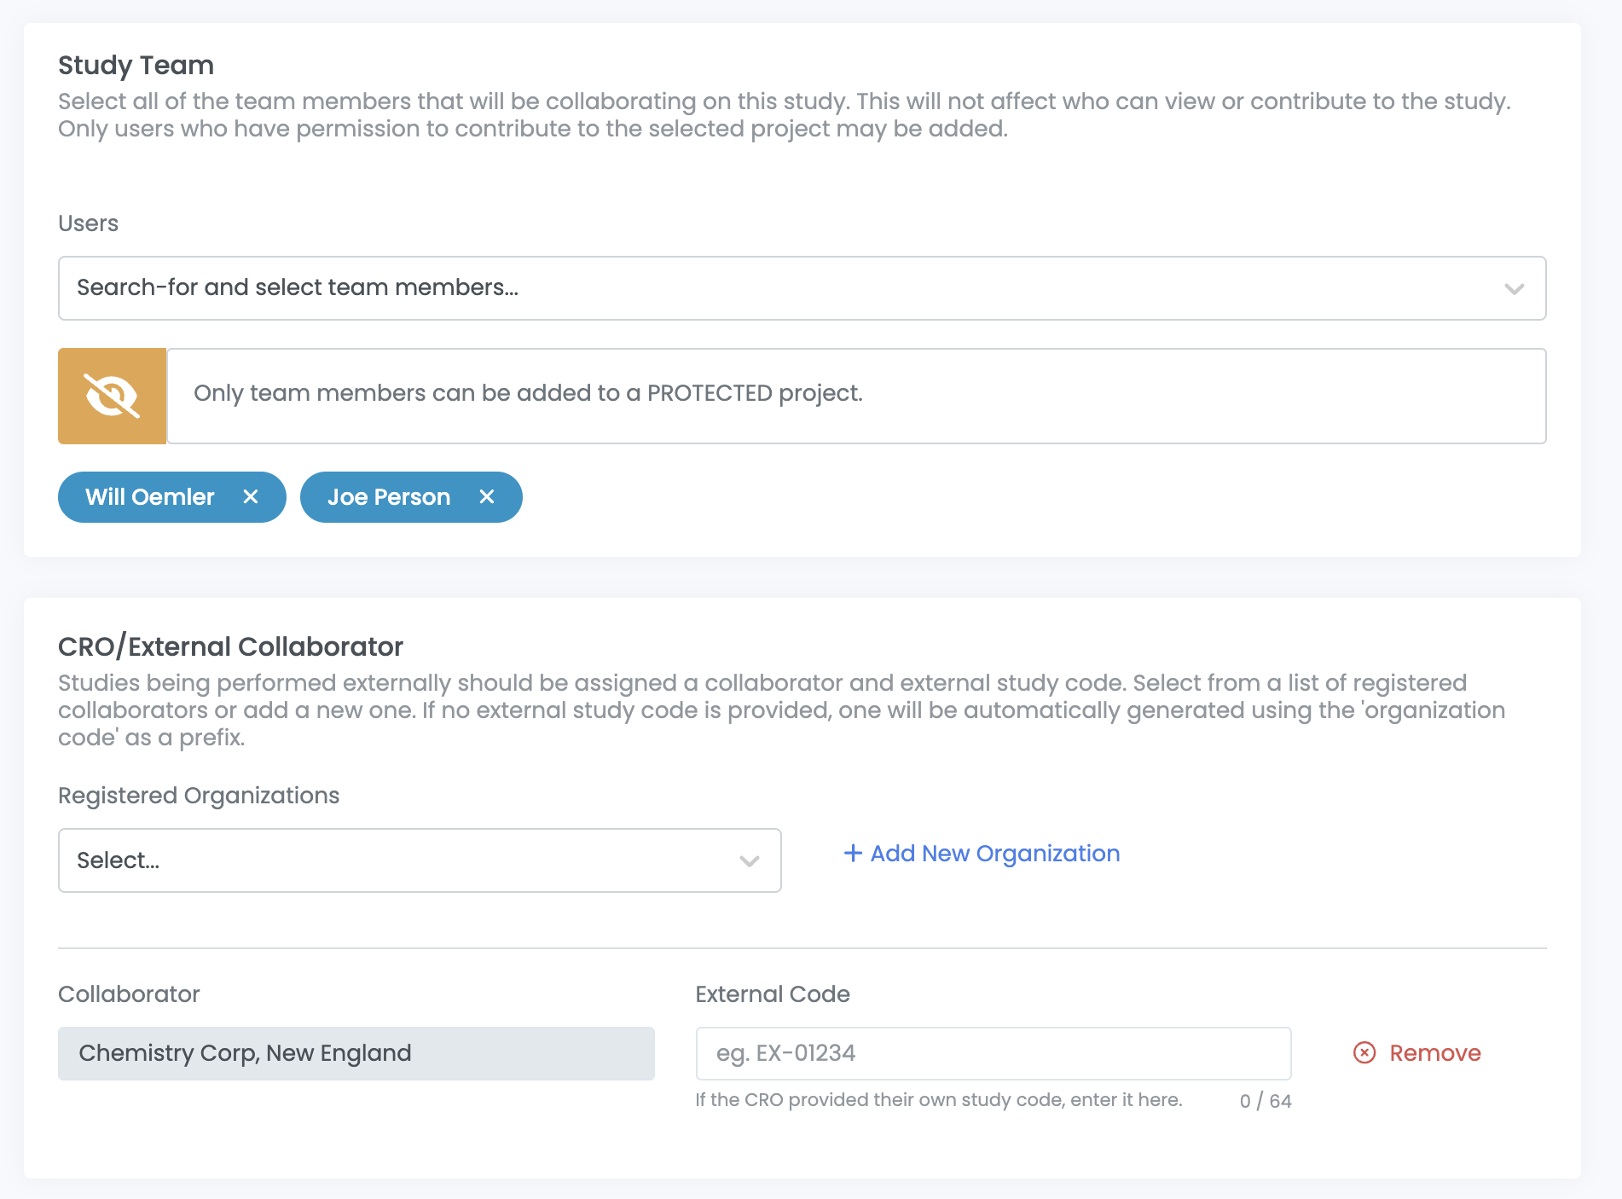Expand the Registered Organizations chevron arrow
This screenshot has height=1199, width=1622.
pyautogui.click(x=749, y=860)
